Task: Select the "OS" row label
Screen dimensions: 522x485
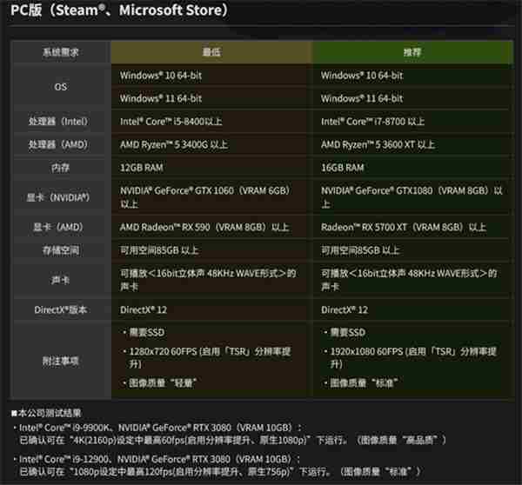Action: pyautogui.click(x=61, y=87)
